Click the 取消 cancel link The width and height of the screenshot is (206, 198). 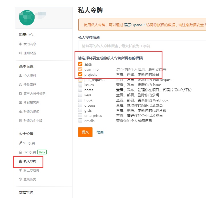(x=100, y=132)
